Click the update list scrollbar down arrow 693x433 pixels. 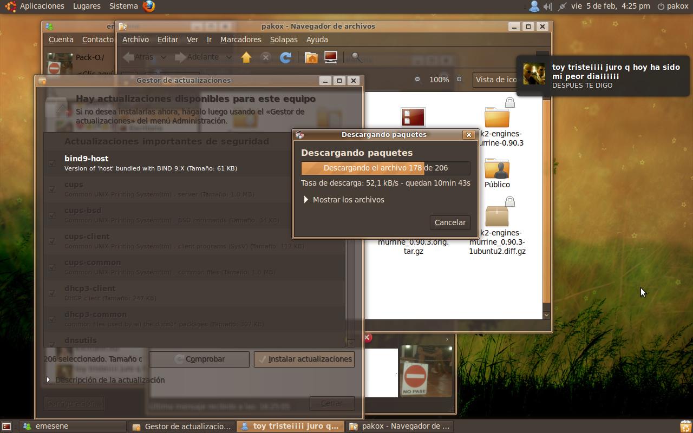351,343
